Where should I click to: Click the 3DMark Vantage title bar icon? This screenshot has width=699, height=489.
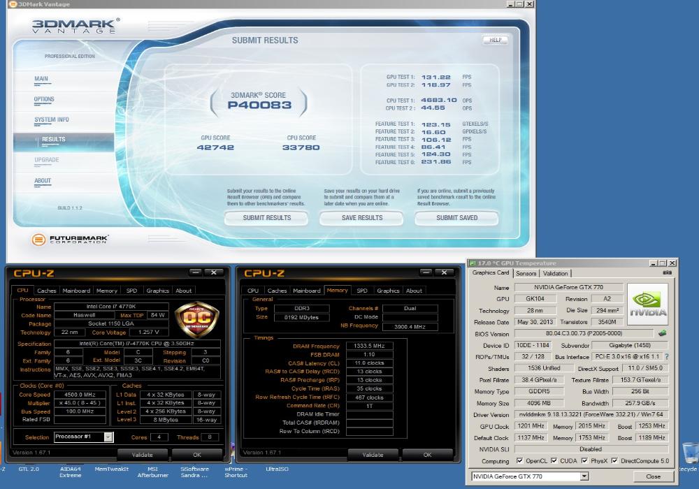point(13,4)
